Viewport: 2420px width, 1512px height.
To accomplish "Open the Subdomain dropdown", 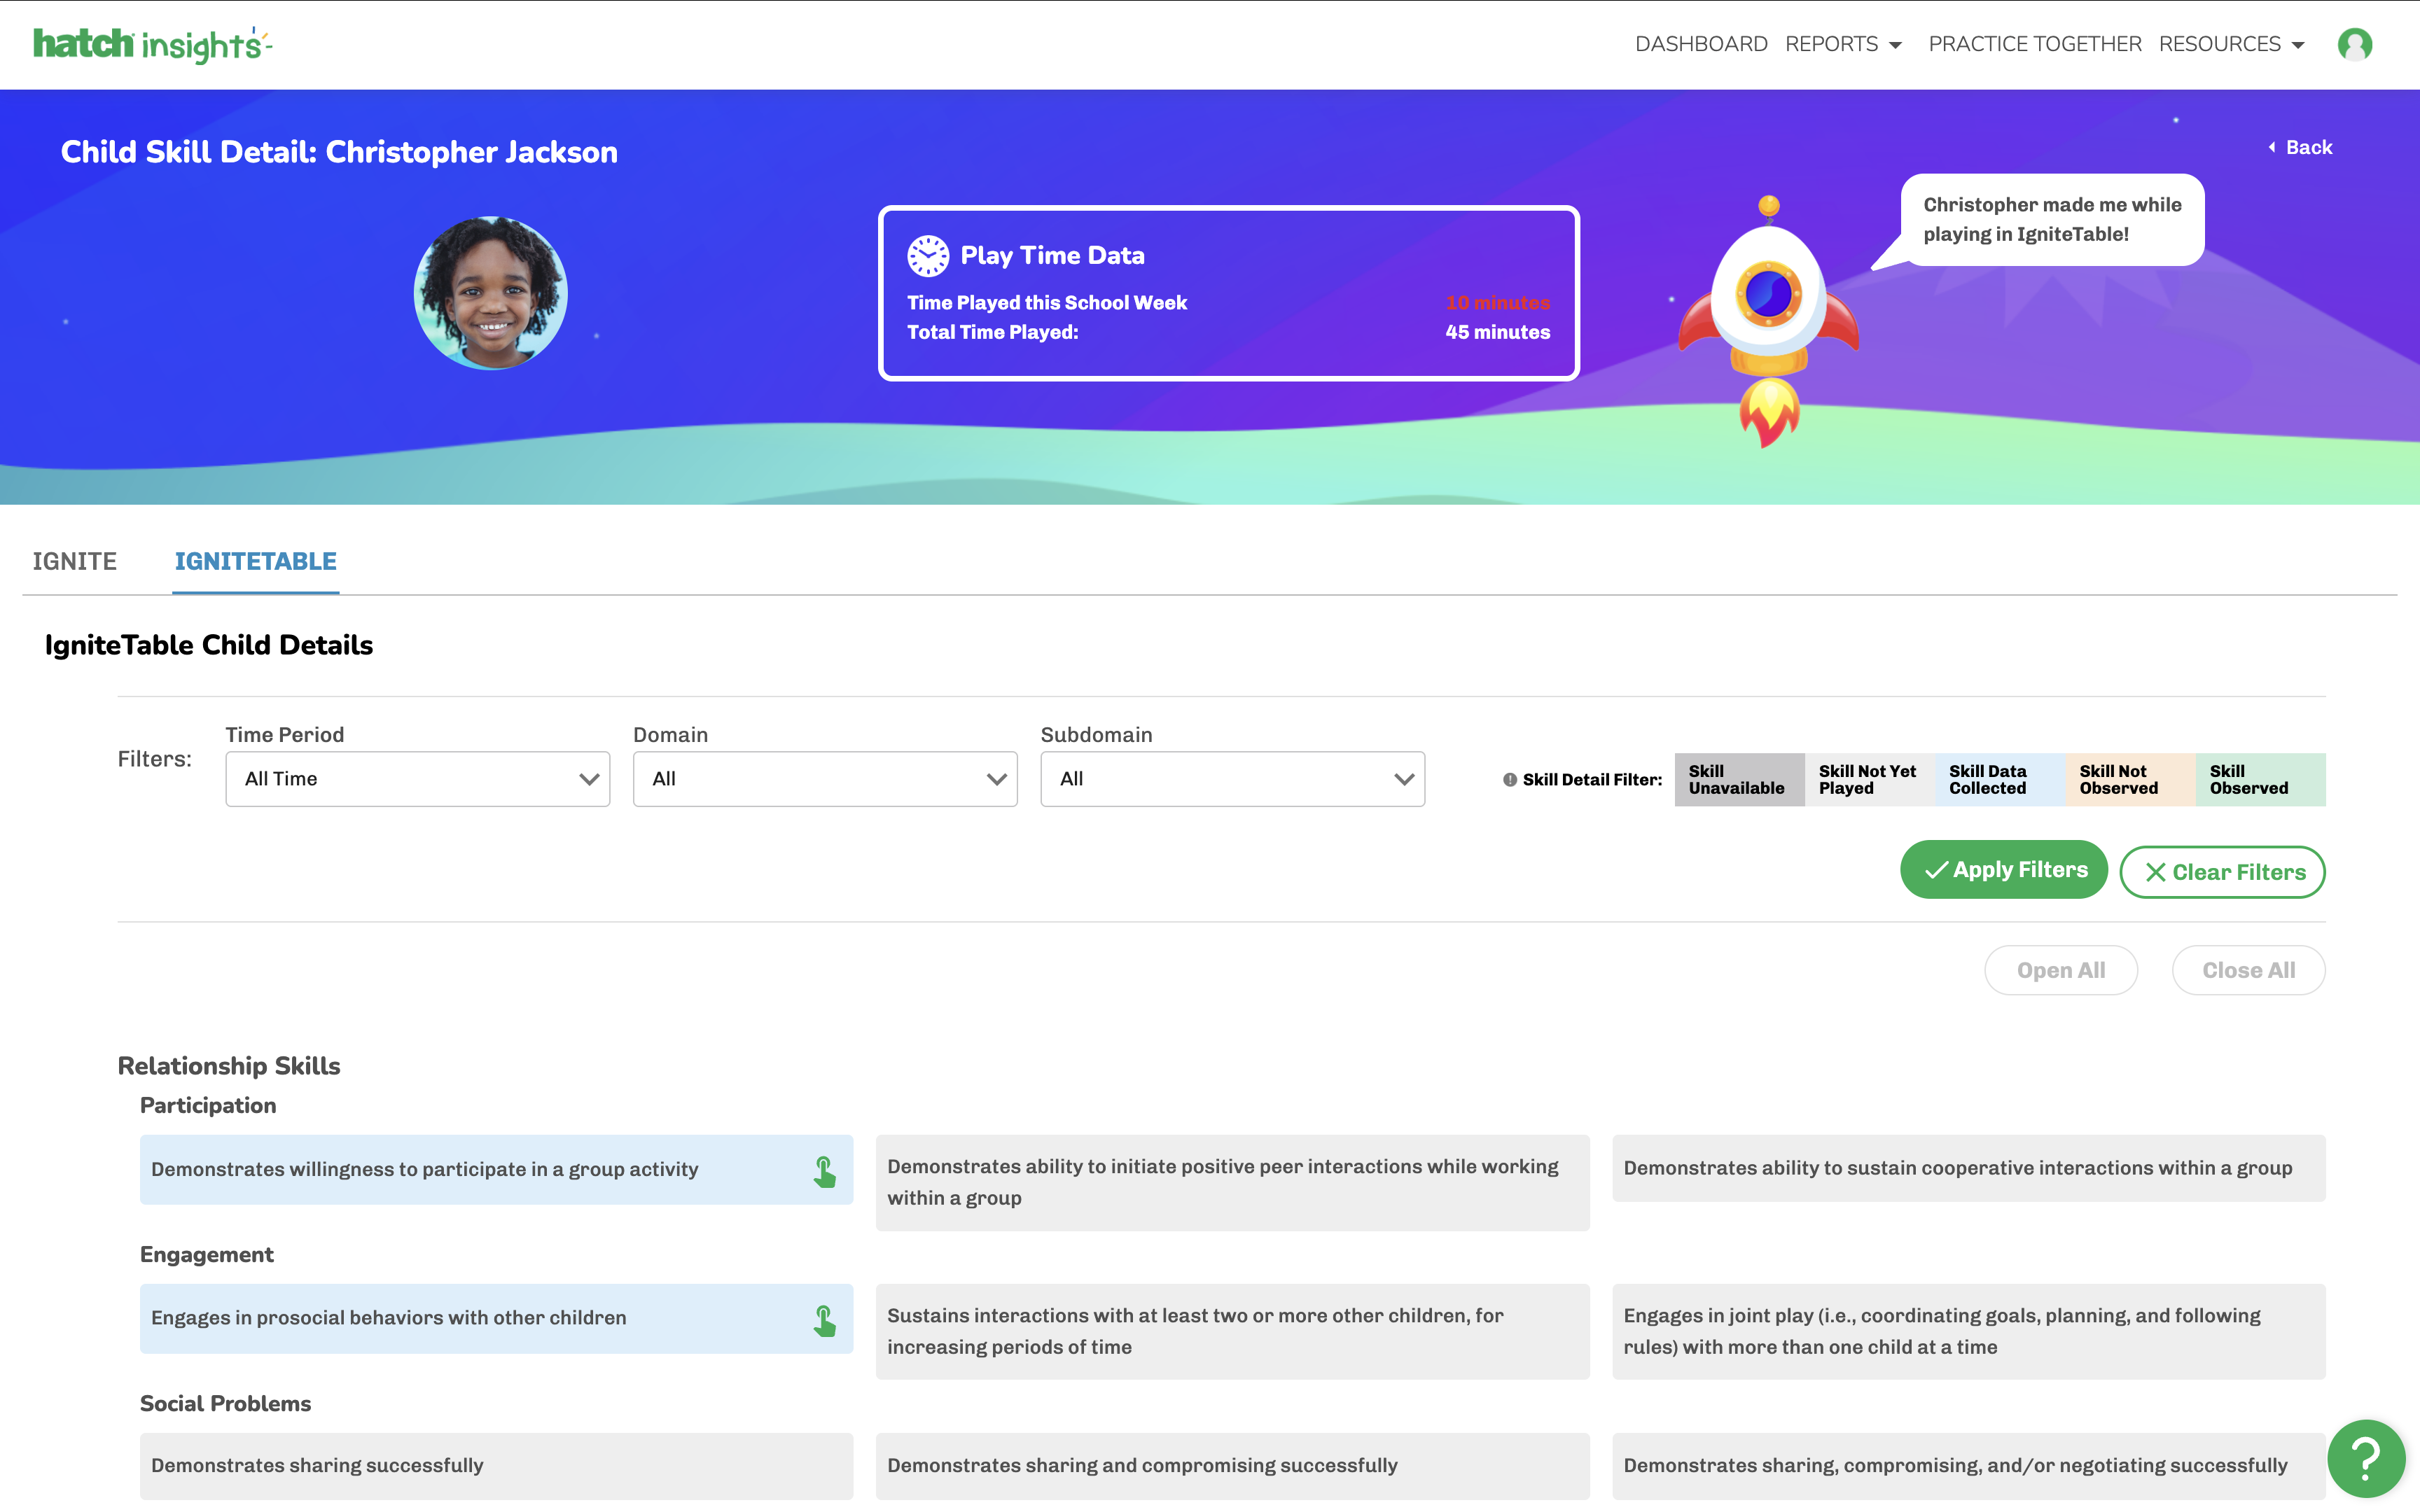I will [x=1232, y=779].
